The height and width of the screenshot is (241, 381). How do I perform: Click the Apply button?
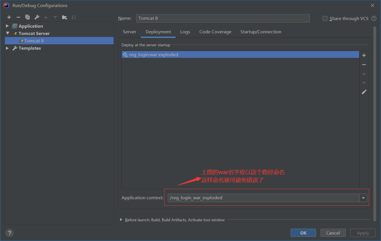[363, 233]
